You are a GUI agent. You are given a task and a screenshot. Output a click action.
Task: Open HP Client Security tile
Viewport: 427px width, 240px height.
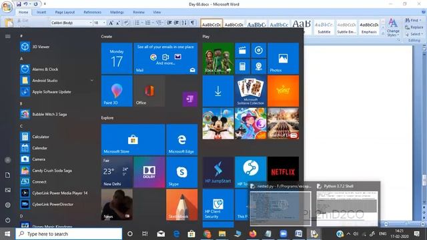218,205
